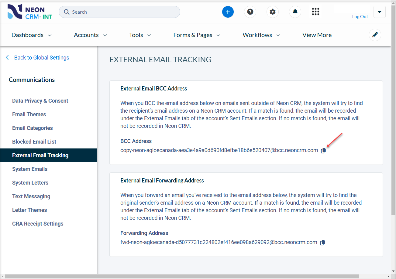Open System Emails settings
Image resolution: width=396 pixels, height=279 pixels.
(x=30, y=169)
